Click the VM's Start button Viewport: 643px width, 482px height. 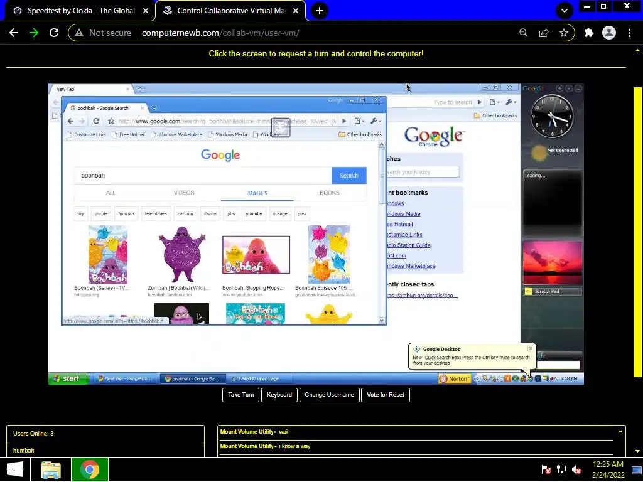click(68, 378)
